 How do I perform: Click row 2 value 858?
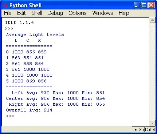pyautogui.click(x=28, y=64)
